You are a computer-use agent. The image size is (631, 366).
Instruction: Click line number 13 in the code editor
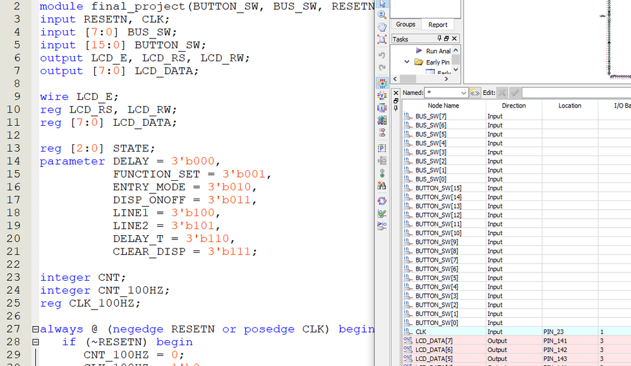[x=13, y=148]
